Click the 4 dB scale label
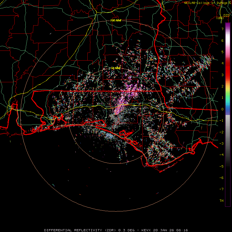Screen dimensions: 232x232 pyautogui.click(x=222, y=63)
